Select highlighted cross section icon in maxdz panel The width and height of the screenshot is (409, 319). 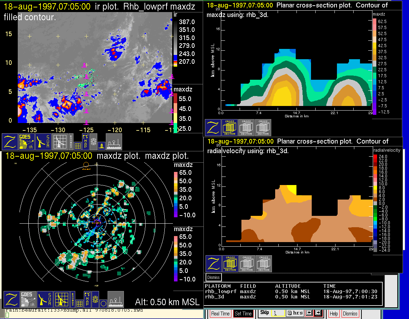tap(230, 128)
